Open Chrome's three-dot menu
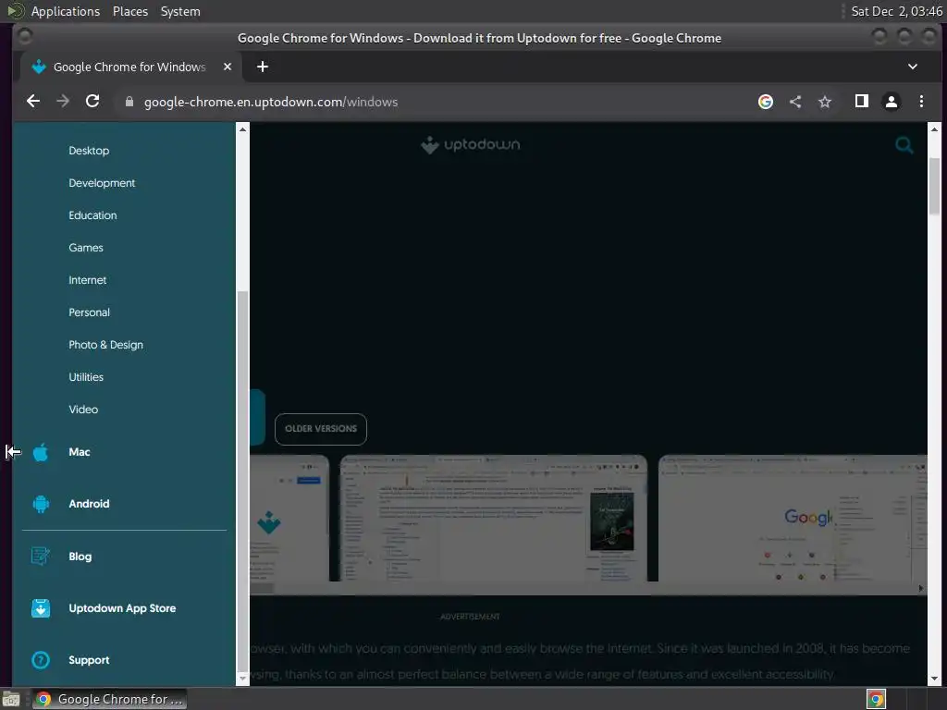The image size is (947, 710). tap(921, 102)
